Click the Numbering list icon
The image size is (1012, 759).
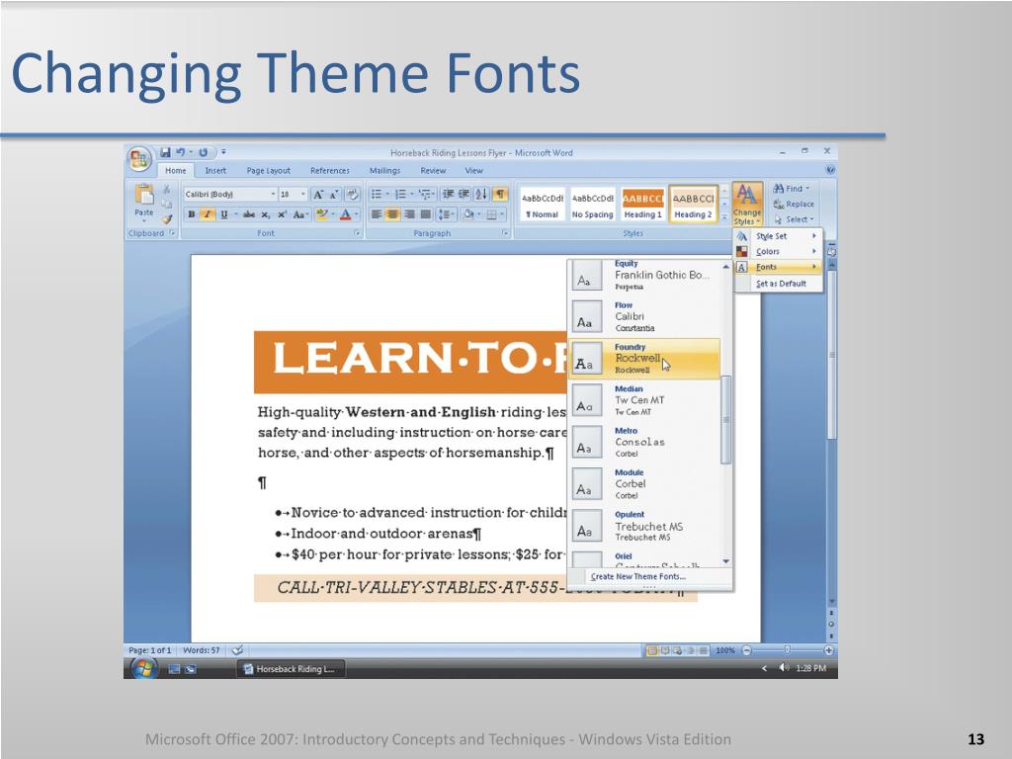click(400, 195)
